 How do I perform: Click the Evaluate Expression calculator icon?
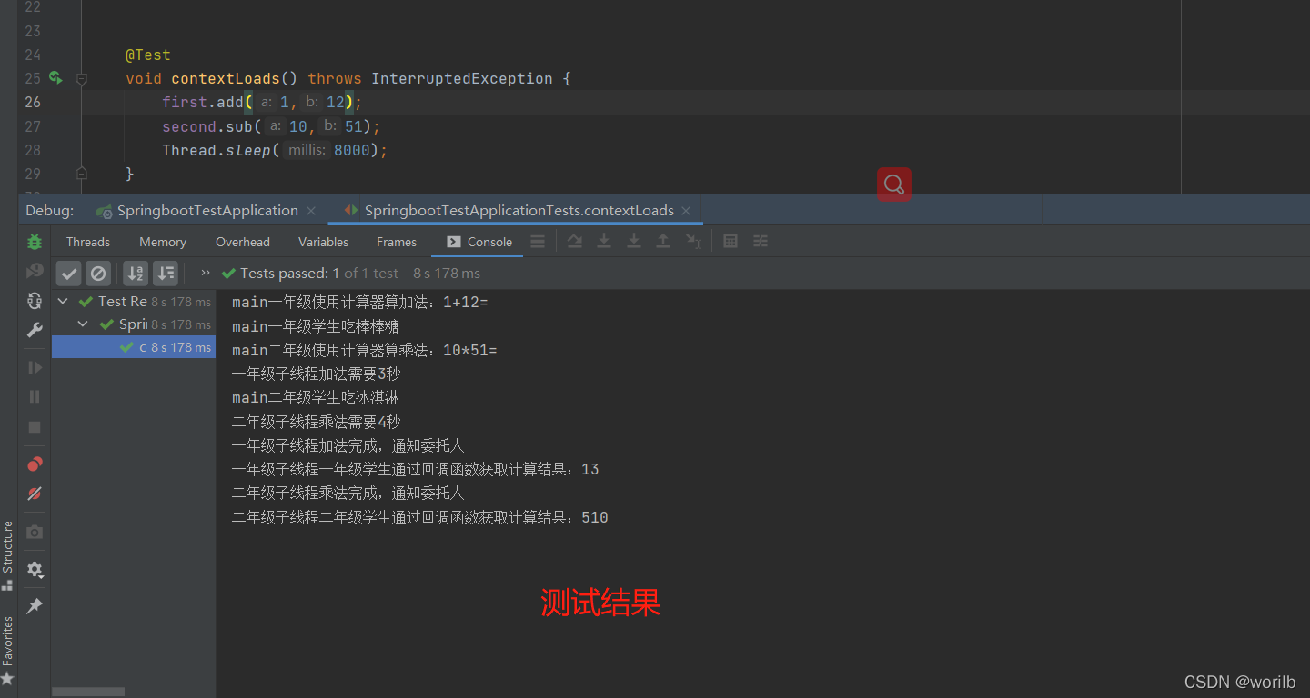pos(731,242)
